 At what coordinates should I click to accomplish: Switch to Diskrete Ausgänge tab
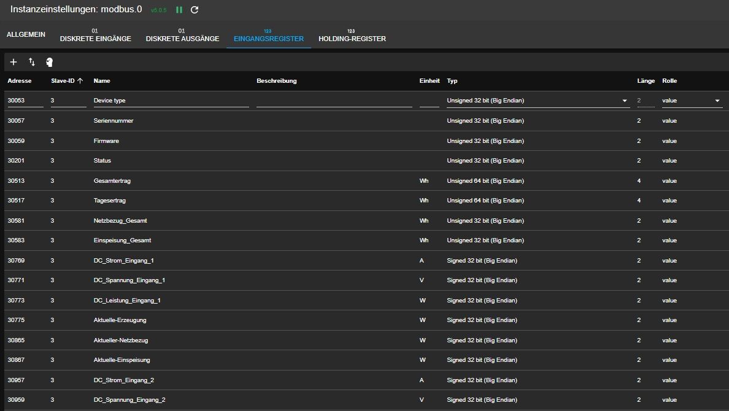click(182, 35)
